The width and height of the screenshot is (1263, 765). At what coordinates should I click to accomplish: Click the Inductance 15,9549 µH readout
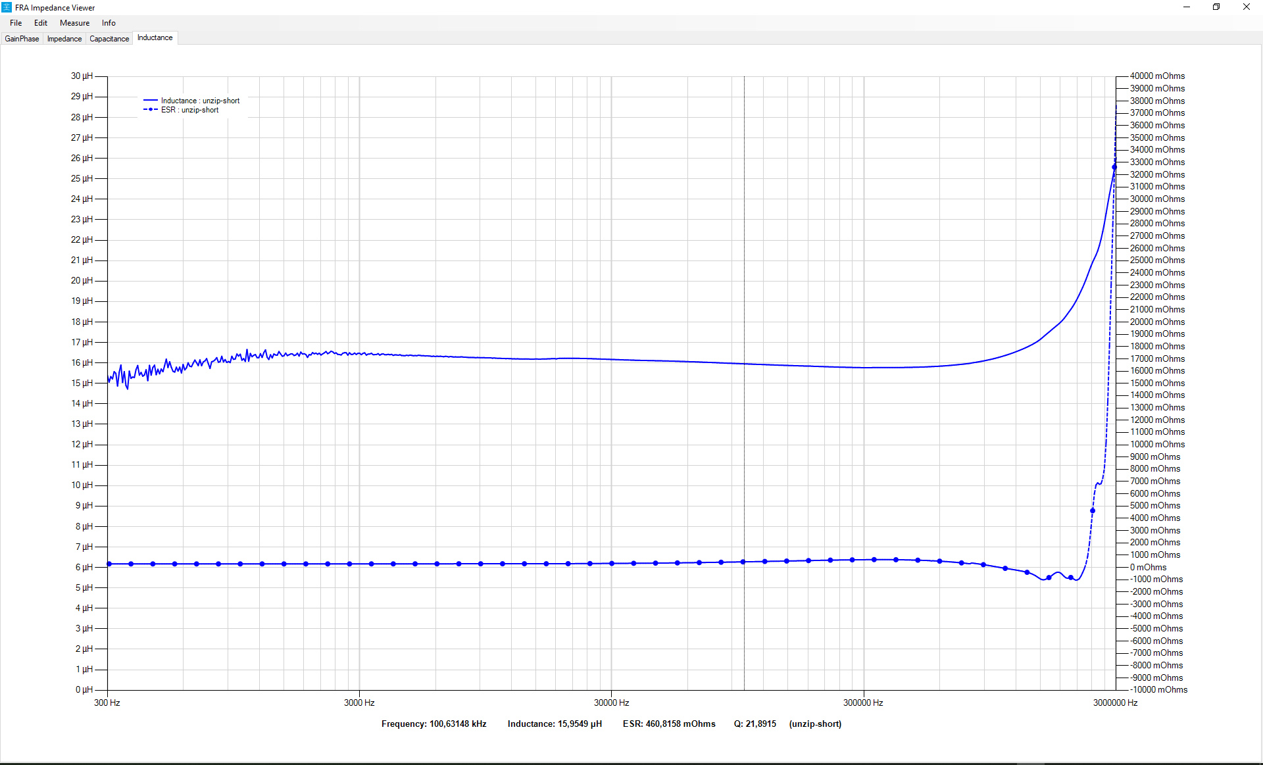(555, 724)
